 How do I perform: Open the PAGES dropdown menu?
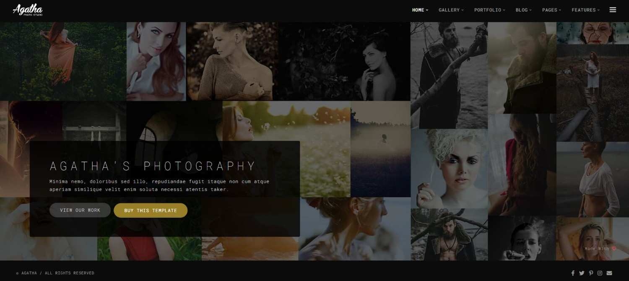[x=550, y=10]
